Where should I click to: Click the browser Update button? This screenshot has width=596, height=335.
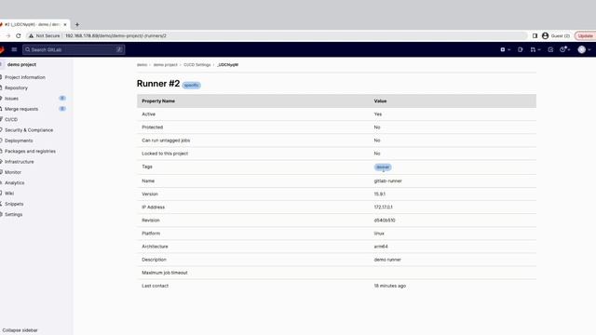(x=585, y=35)
